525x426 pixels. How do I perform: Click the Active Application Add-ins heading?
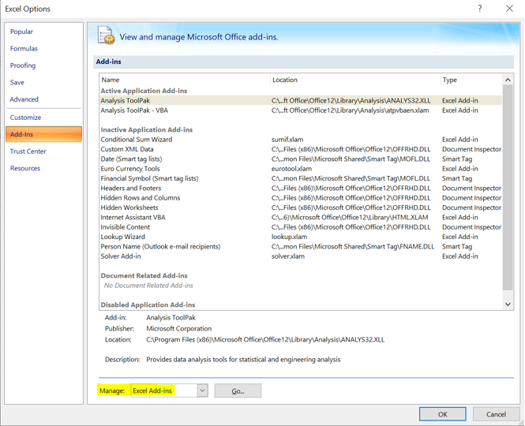tap(144, 91)
